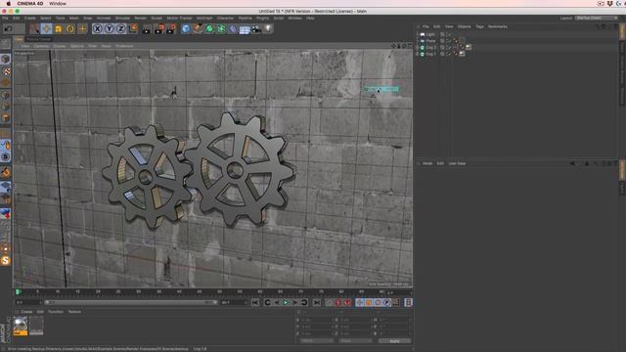Open the Attribute Manager Mode menu
The image size is (626, 352).
[427, 163]
